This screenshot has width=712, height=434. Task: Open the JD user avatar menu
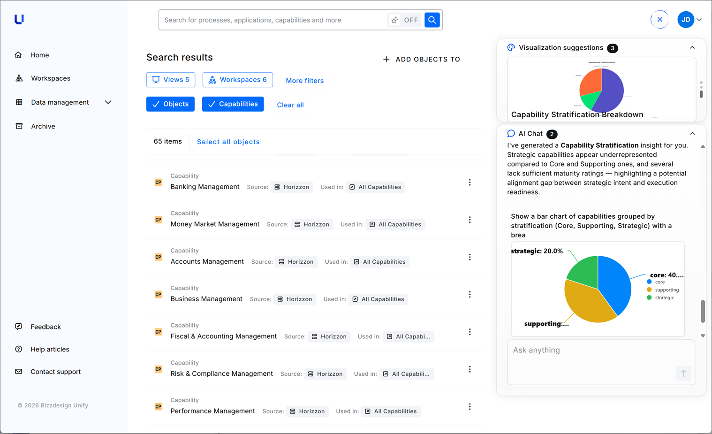click(x=686, y=20)
